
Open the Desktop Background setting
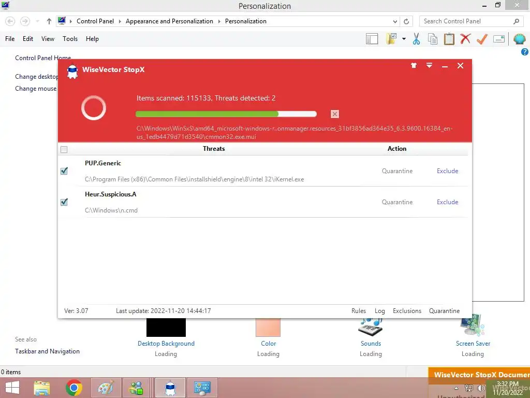point(166,344)
